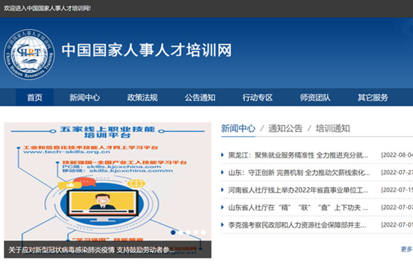Click the banner caption 关于应对新型冠状病毒感染肺炎疫情
Viewport: 413px width, 275px height.
point(92,250)
